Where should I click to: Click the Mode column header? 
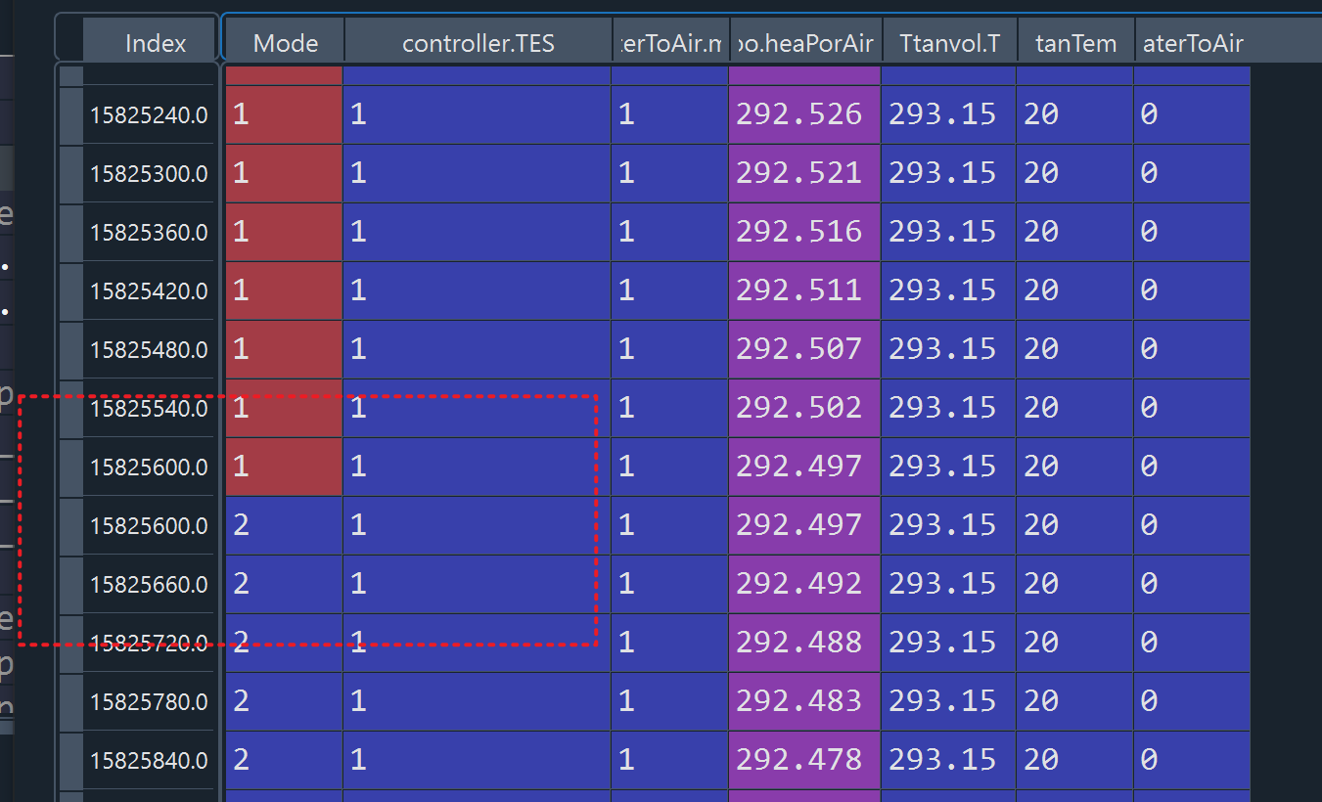point(284,42)
